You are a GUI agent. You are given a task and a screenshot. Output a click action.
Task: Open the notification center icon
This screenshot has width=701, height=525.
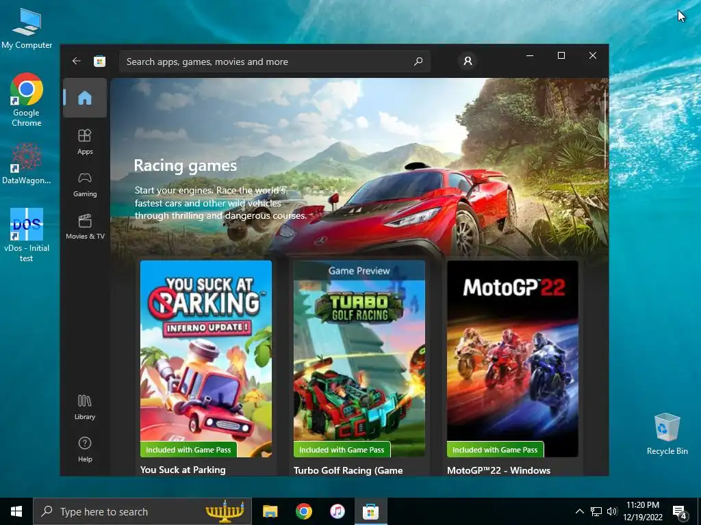680,512
